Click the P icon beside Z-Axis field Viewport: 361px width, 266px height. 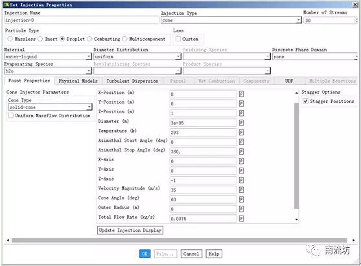coord(241,180)
